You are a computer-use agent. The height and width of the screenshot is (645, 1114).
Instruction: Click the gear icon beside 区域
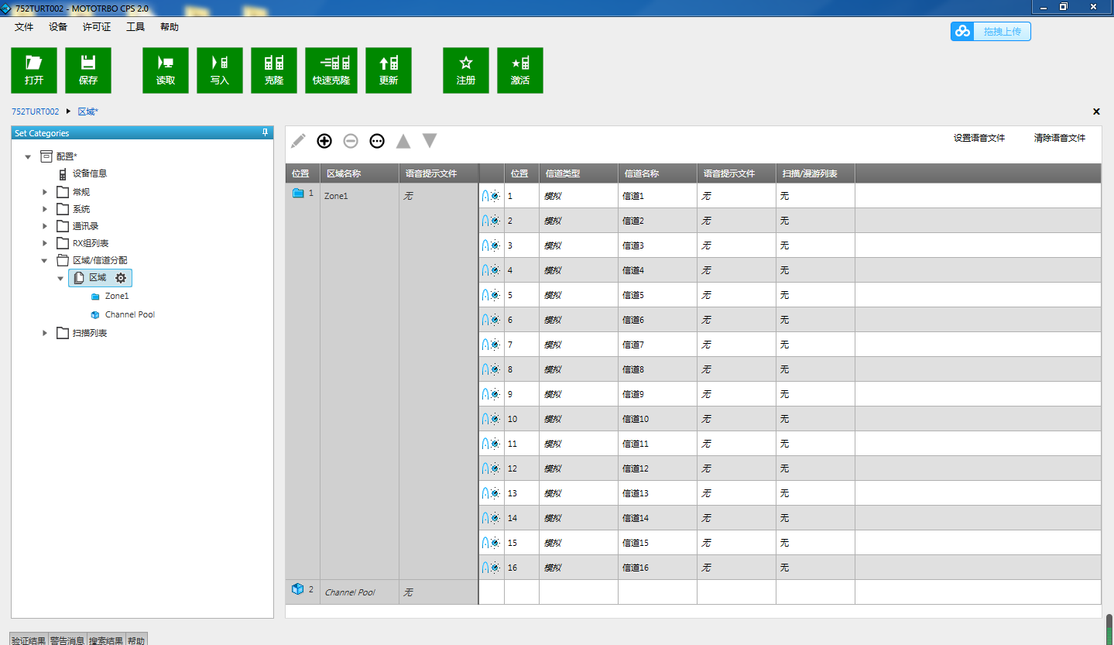click(121, 278)
